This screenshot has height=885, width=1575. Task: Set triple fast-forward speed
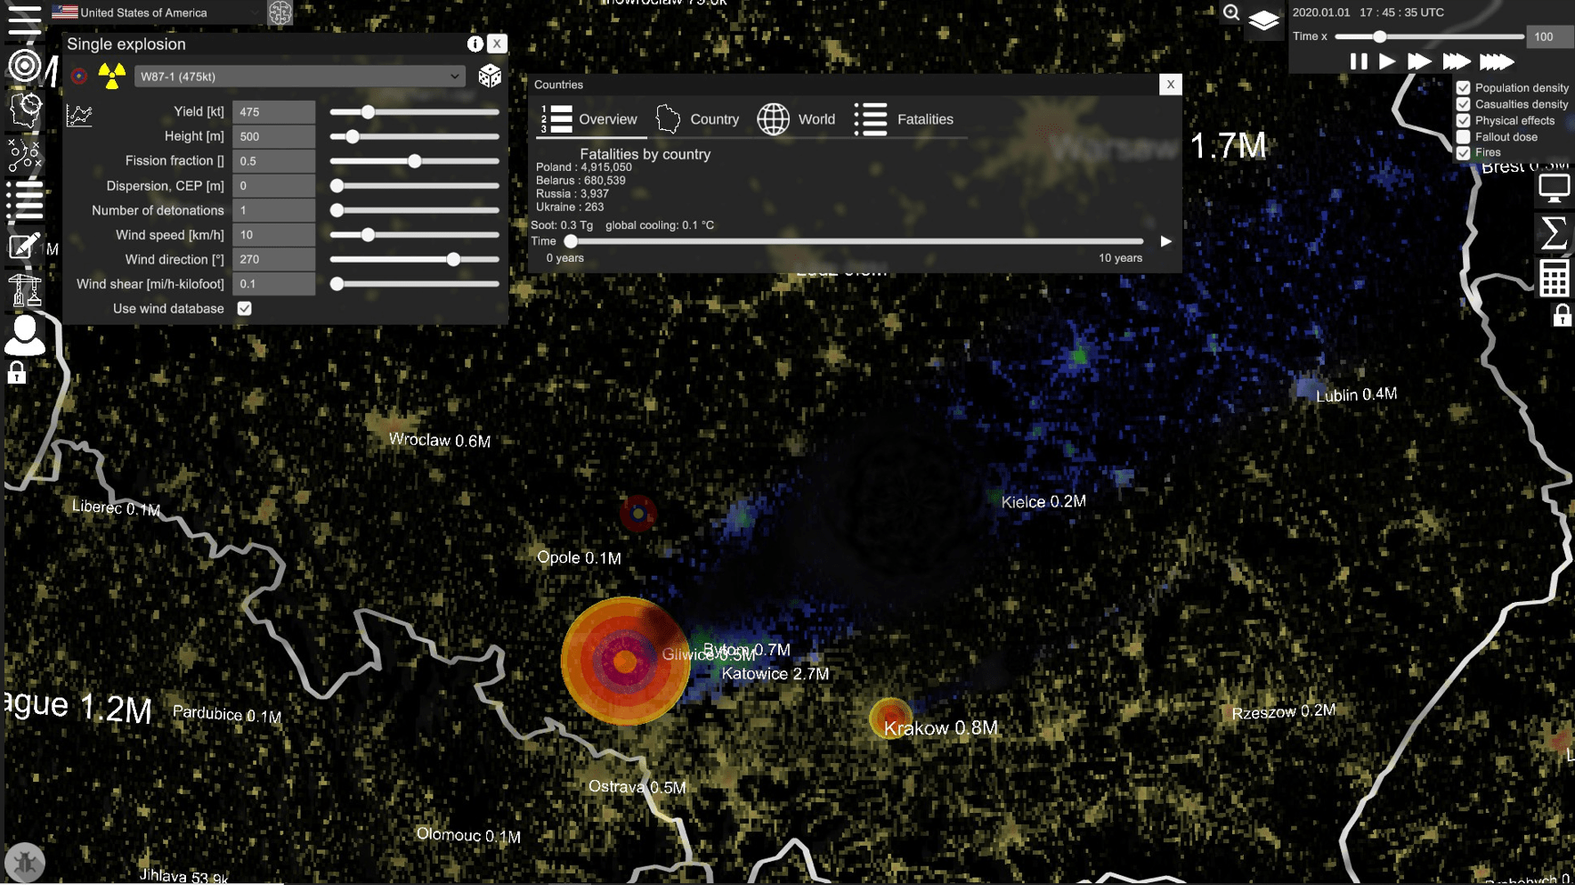(x=1457, y=61)
